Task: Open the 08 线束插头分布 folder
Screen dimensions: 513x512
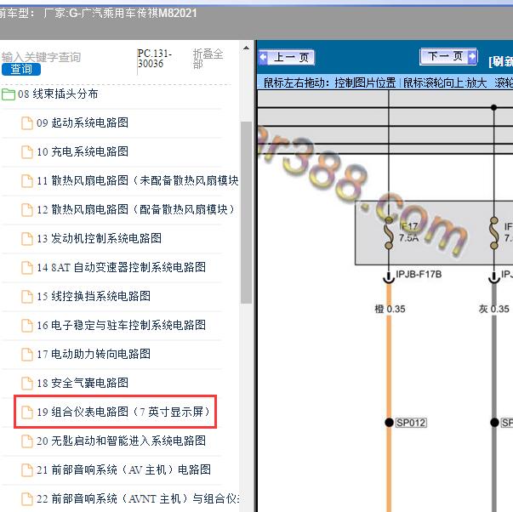Action: (x=58, y=94)
